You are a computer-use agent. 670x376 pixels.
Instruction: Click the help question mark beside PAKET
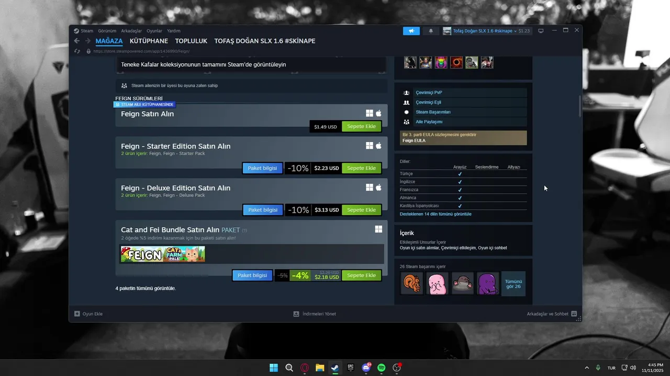tap(244, 230)
